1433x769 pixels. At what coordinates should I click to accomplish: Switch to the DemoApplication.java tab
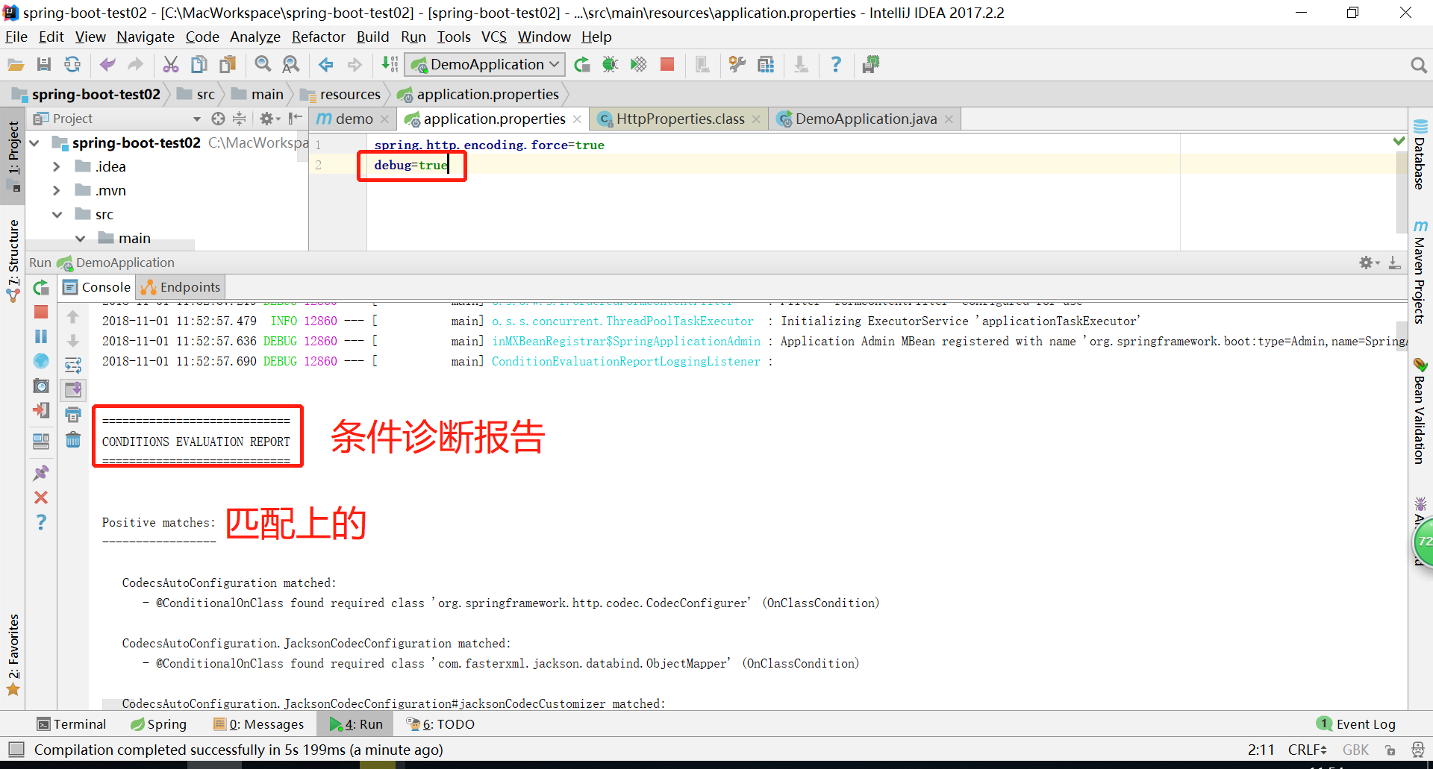pyautogui.click(x=866, y=119)
